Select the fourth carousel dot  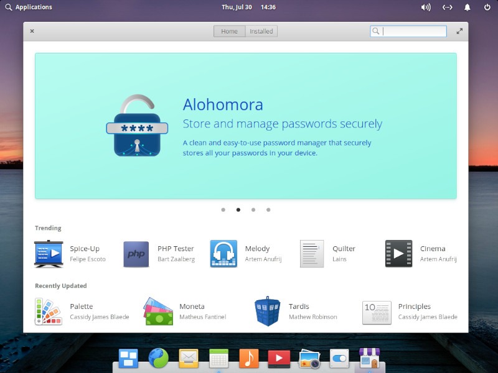point(268,210)
